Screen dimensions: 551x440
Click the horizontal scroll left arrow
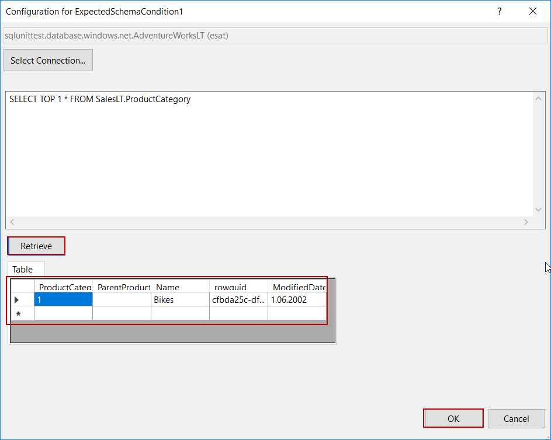(12, 222)
